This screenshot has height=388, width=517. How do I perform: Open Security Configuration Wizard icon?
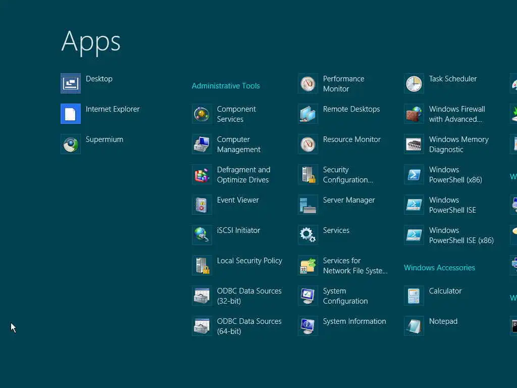click(x=308, y=174)
